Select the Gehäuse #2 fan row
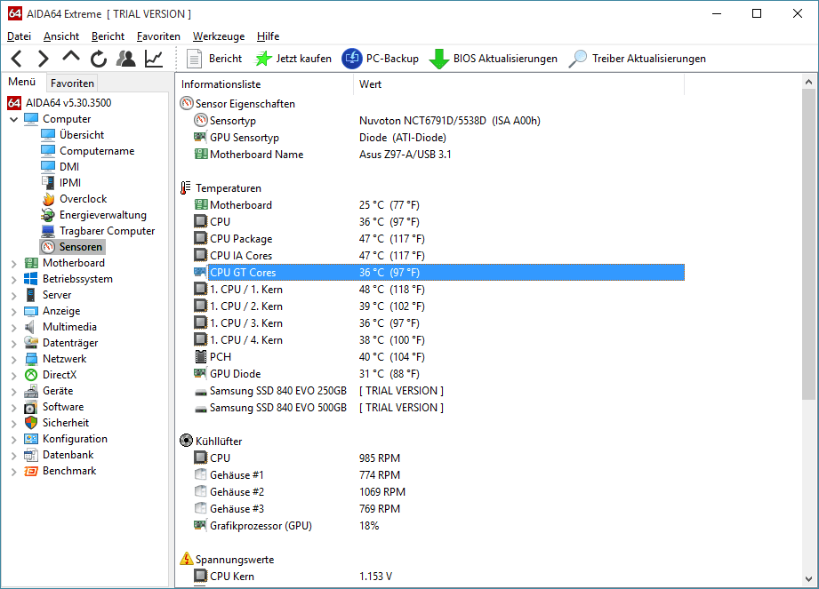 tap(438, 491)
